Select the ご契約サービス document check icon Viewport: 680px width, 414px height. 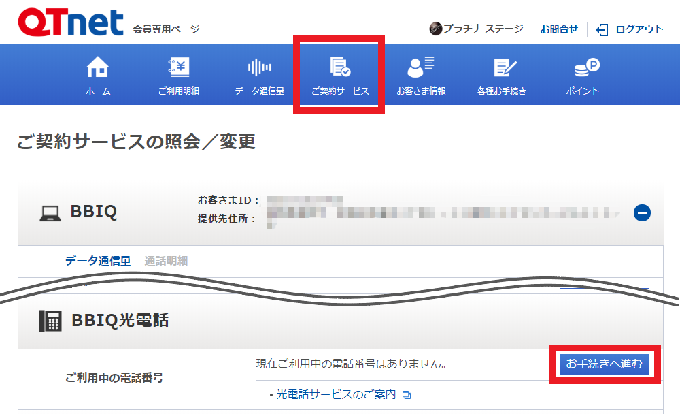pos(340,67)
